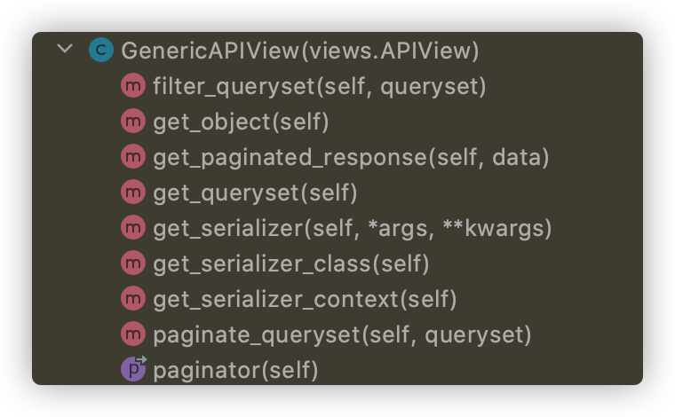The image size is (675, 417).
Task: Select get_serializer(self, *args, **kwargs) entry
Action: coord(353,228)
